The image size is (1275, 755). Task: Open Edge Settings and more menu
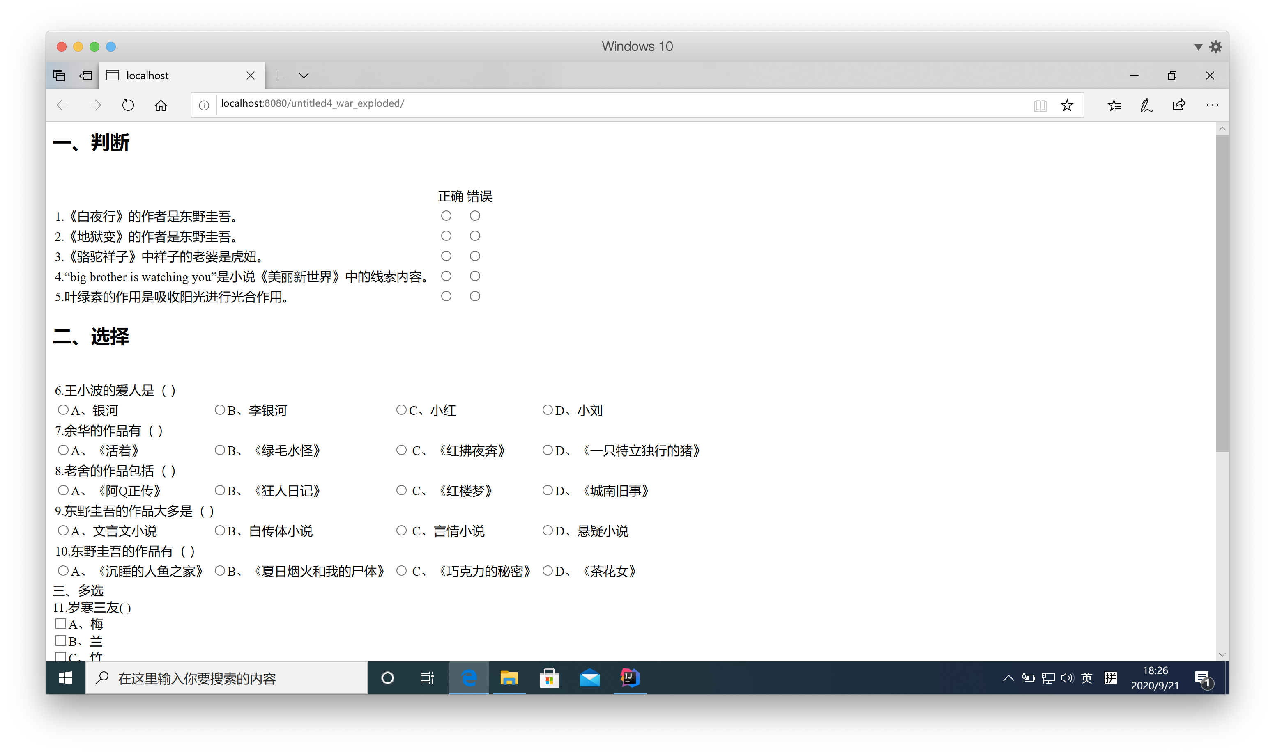(x=1213, y=105)
